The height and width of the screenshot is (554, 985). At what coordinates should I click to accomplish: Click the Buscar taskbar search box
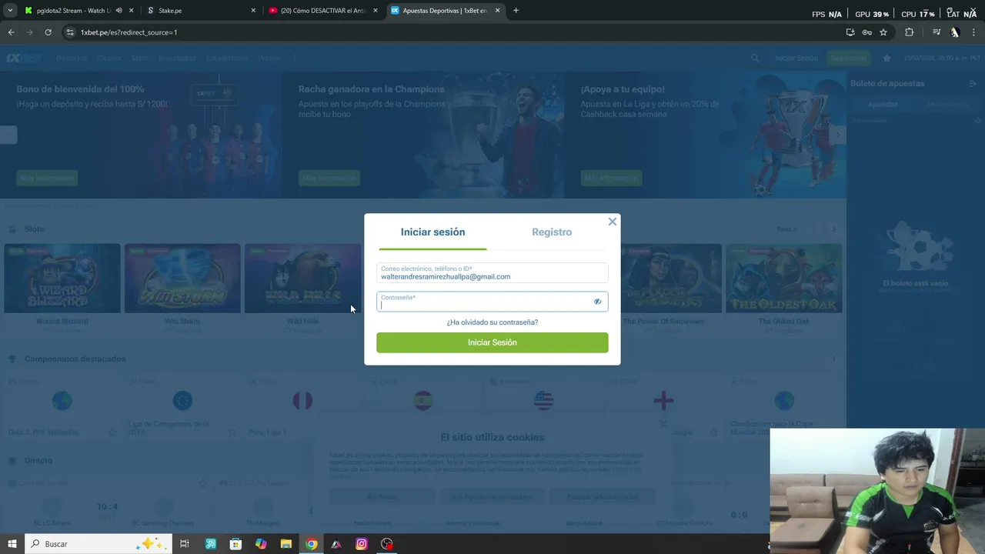[98, 544]
